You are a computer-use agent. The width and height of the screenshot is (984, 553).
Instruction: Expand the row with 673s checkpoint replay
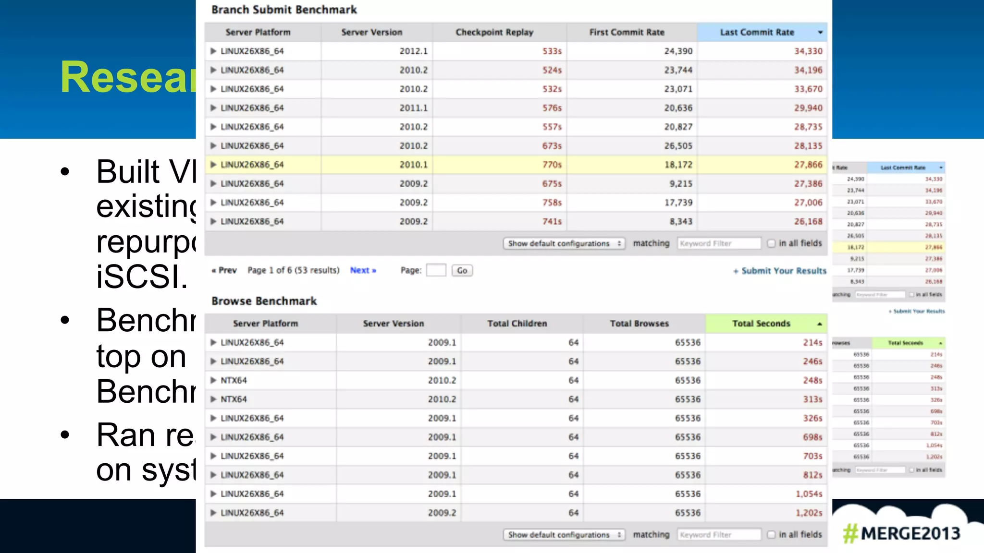click(x=213, y=145)
